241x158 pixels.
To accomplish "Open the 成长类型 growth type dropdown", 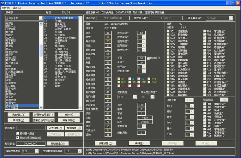I will (135, 97).
